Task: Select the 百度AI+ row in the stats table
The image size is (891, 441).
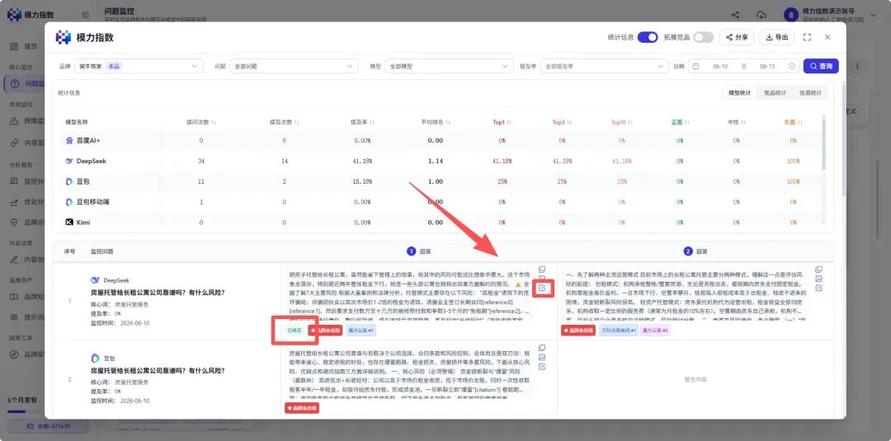Action: click(441, 140)
